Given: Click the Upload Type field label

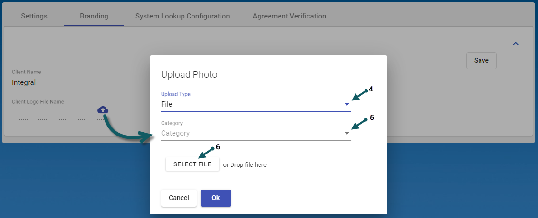Looking at the screenshot, I should tap(176, 94).
